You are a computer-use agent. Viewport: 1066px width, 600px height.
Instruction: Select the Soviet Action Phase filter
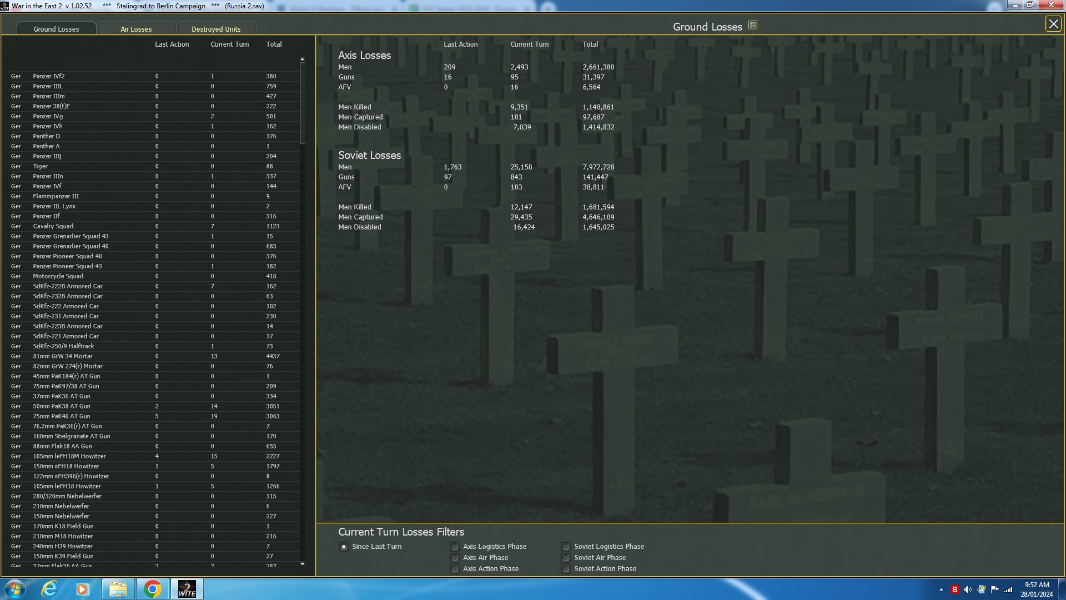(566, 569)
